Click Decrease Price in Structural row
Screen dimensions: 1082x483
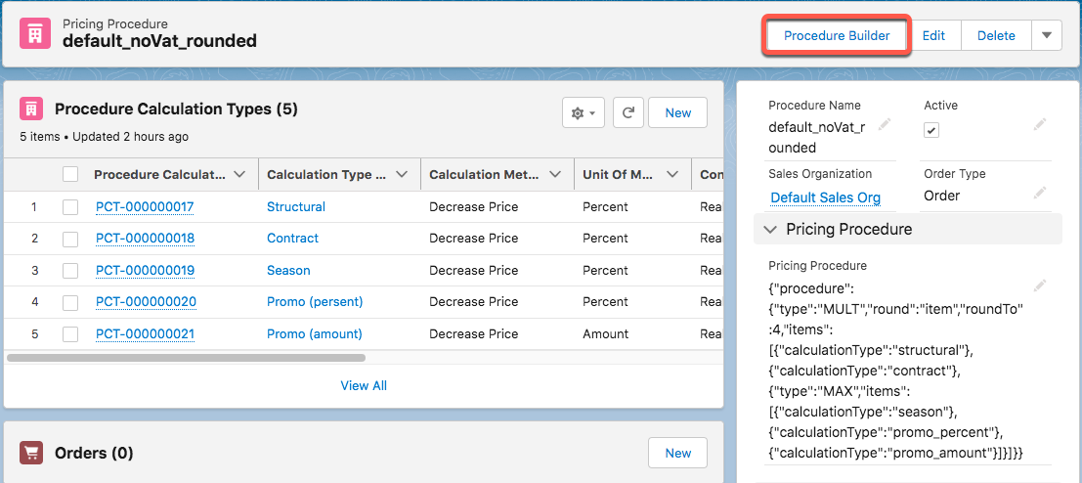tap(473, 206)
